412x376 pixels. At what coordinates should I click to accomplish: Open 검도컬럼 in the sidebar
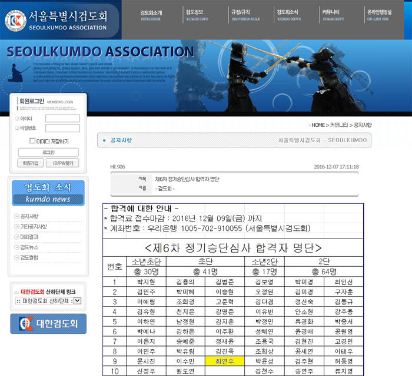pos(29,257)
